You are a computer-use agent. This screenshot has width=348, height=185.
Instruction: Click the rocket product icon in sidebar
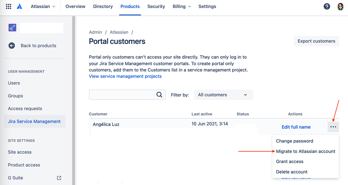tap(13, 28)
